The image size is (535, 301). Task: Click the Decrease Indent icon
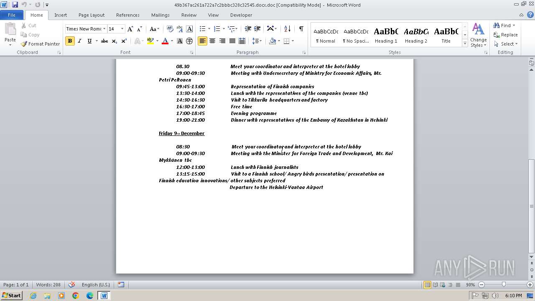(x=248, y=29)
